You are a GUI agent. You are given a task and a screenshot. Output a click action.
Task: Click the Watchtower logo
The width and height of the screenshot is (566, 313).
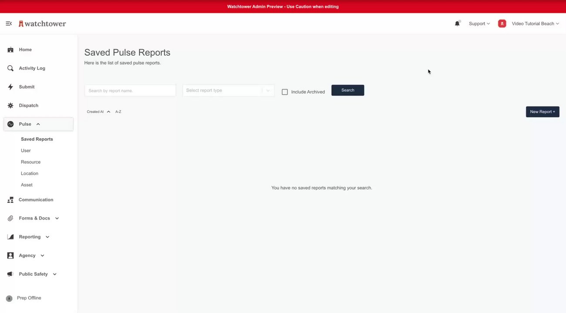pyautogui.click(x=42, y=23)
